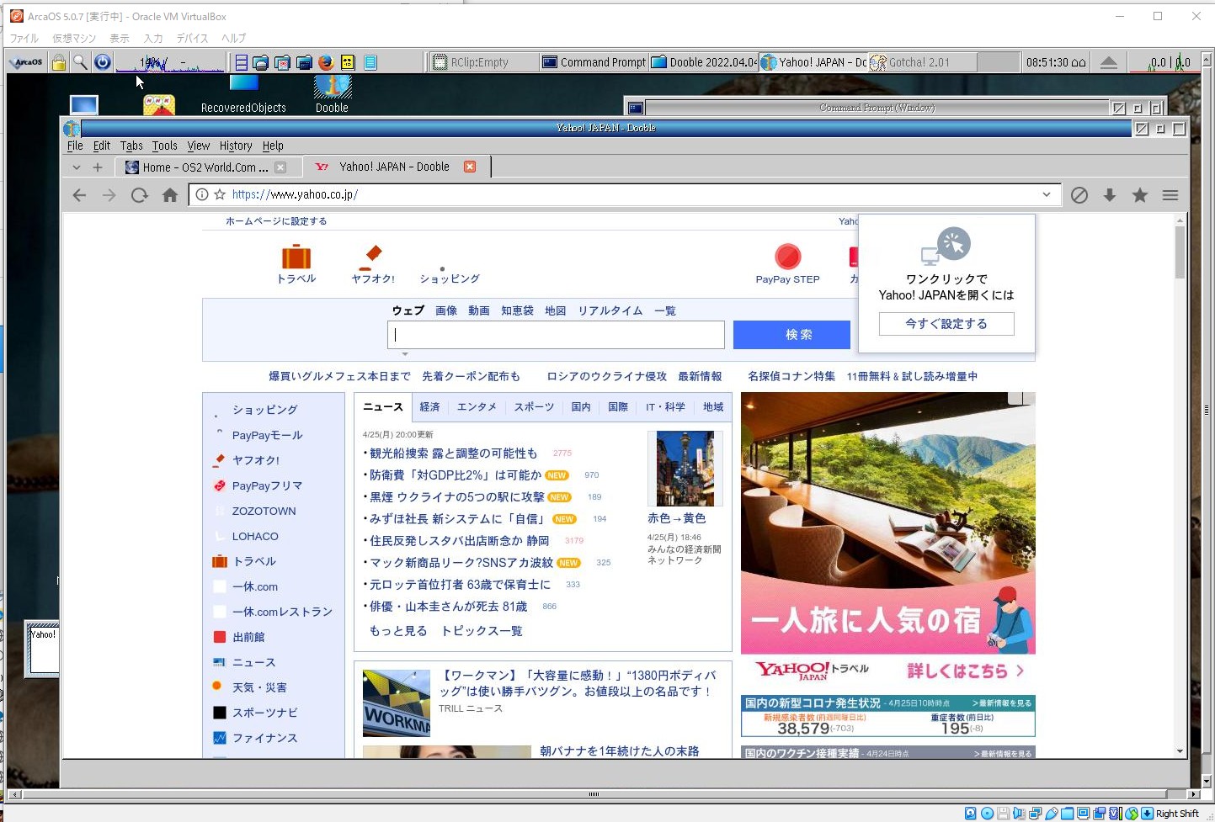Click VirtualBox hard disk status icon
This screenshot has height=822, width=1215.
click(971, 814)
